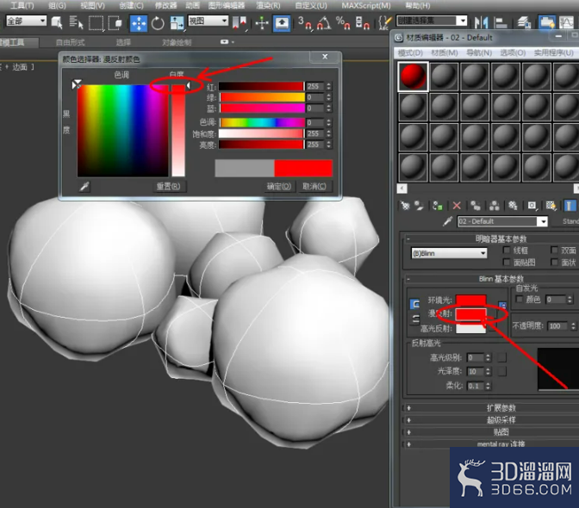Screen dimensions: 579x508
Task: Click the red Reset Material X icon
Action: tap(457, 206)
